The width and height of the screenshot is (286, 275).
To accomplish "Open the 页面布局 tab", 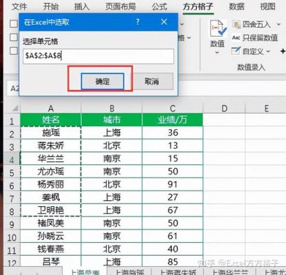I will click(x=120, y=6).
